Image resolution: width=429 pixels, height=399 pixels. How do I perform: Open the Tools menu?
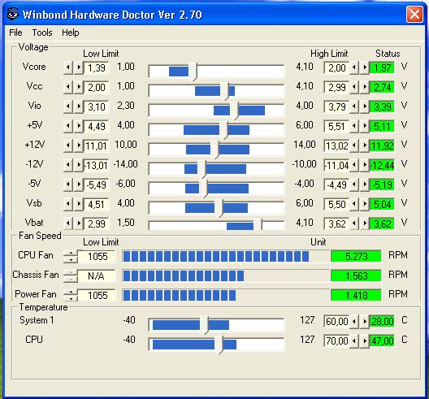tap(42, 33)
